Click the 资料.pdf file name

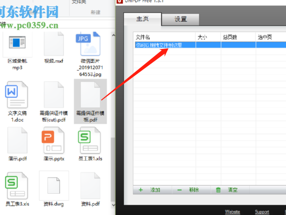point(90,204)
